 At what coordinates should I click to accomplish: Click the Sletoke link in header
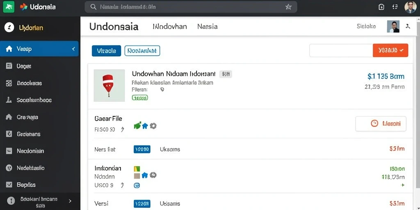[x=366, y=26]
